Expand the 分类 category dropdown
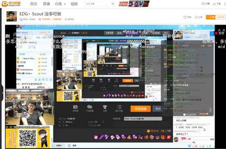 (60, 4)
